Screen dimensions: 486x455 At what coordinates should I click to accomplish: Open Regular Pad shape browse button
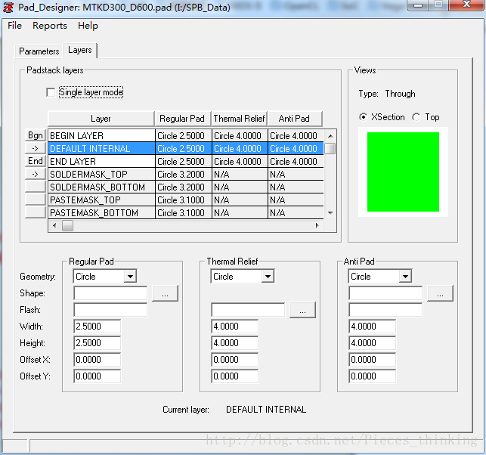pos(165,293)
